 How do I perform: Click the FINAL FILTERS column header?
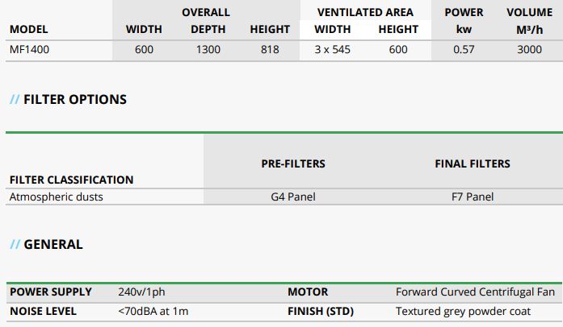click(473, 163)
